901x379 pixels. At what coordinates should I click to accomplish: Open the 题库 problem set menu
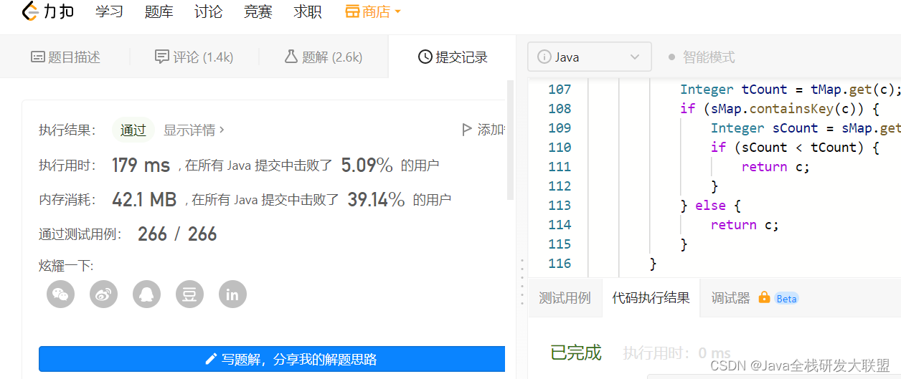(159, 12)
